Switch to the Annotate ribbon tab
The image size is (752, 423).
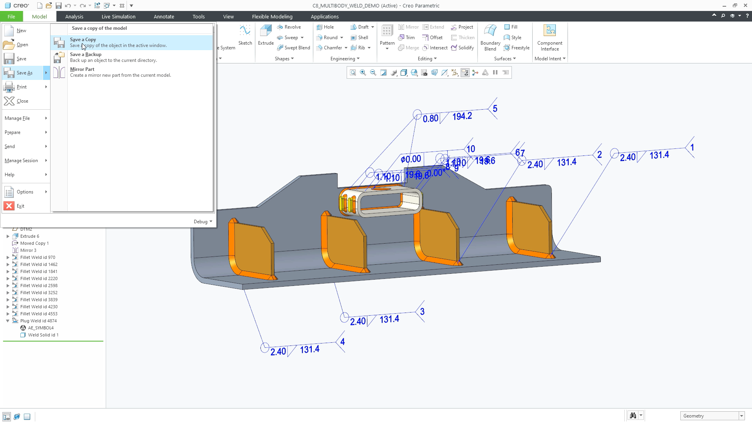(164, 16)
